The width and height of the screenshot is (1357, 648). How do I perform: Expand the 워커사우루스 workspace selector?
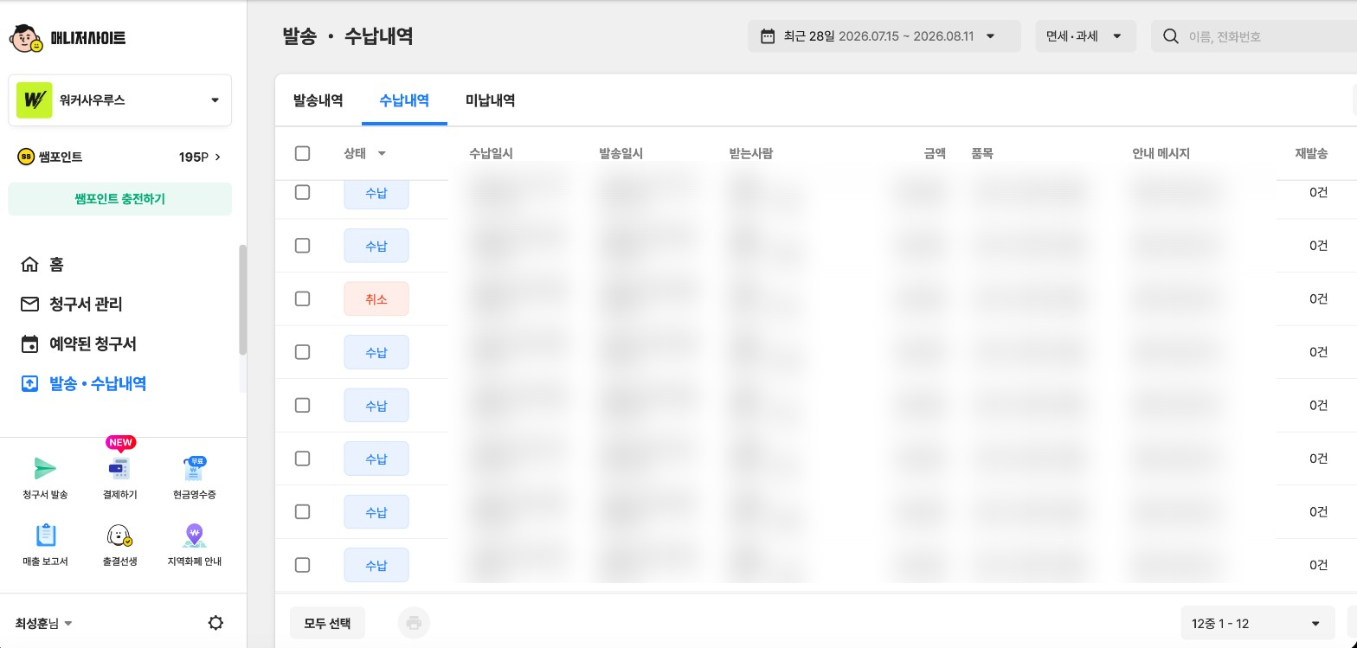(x=119, y=100)
